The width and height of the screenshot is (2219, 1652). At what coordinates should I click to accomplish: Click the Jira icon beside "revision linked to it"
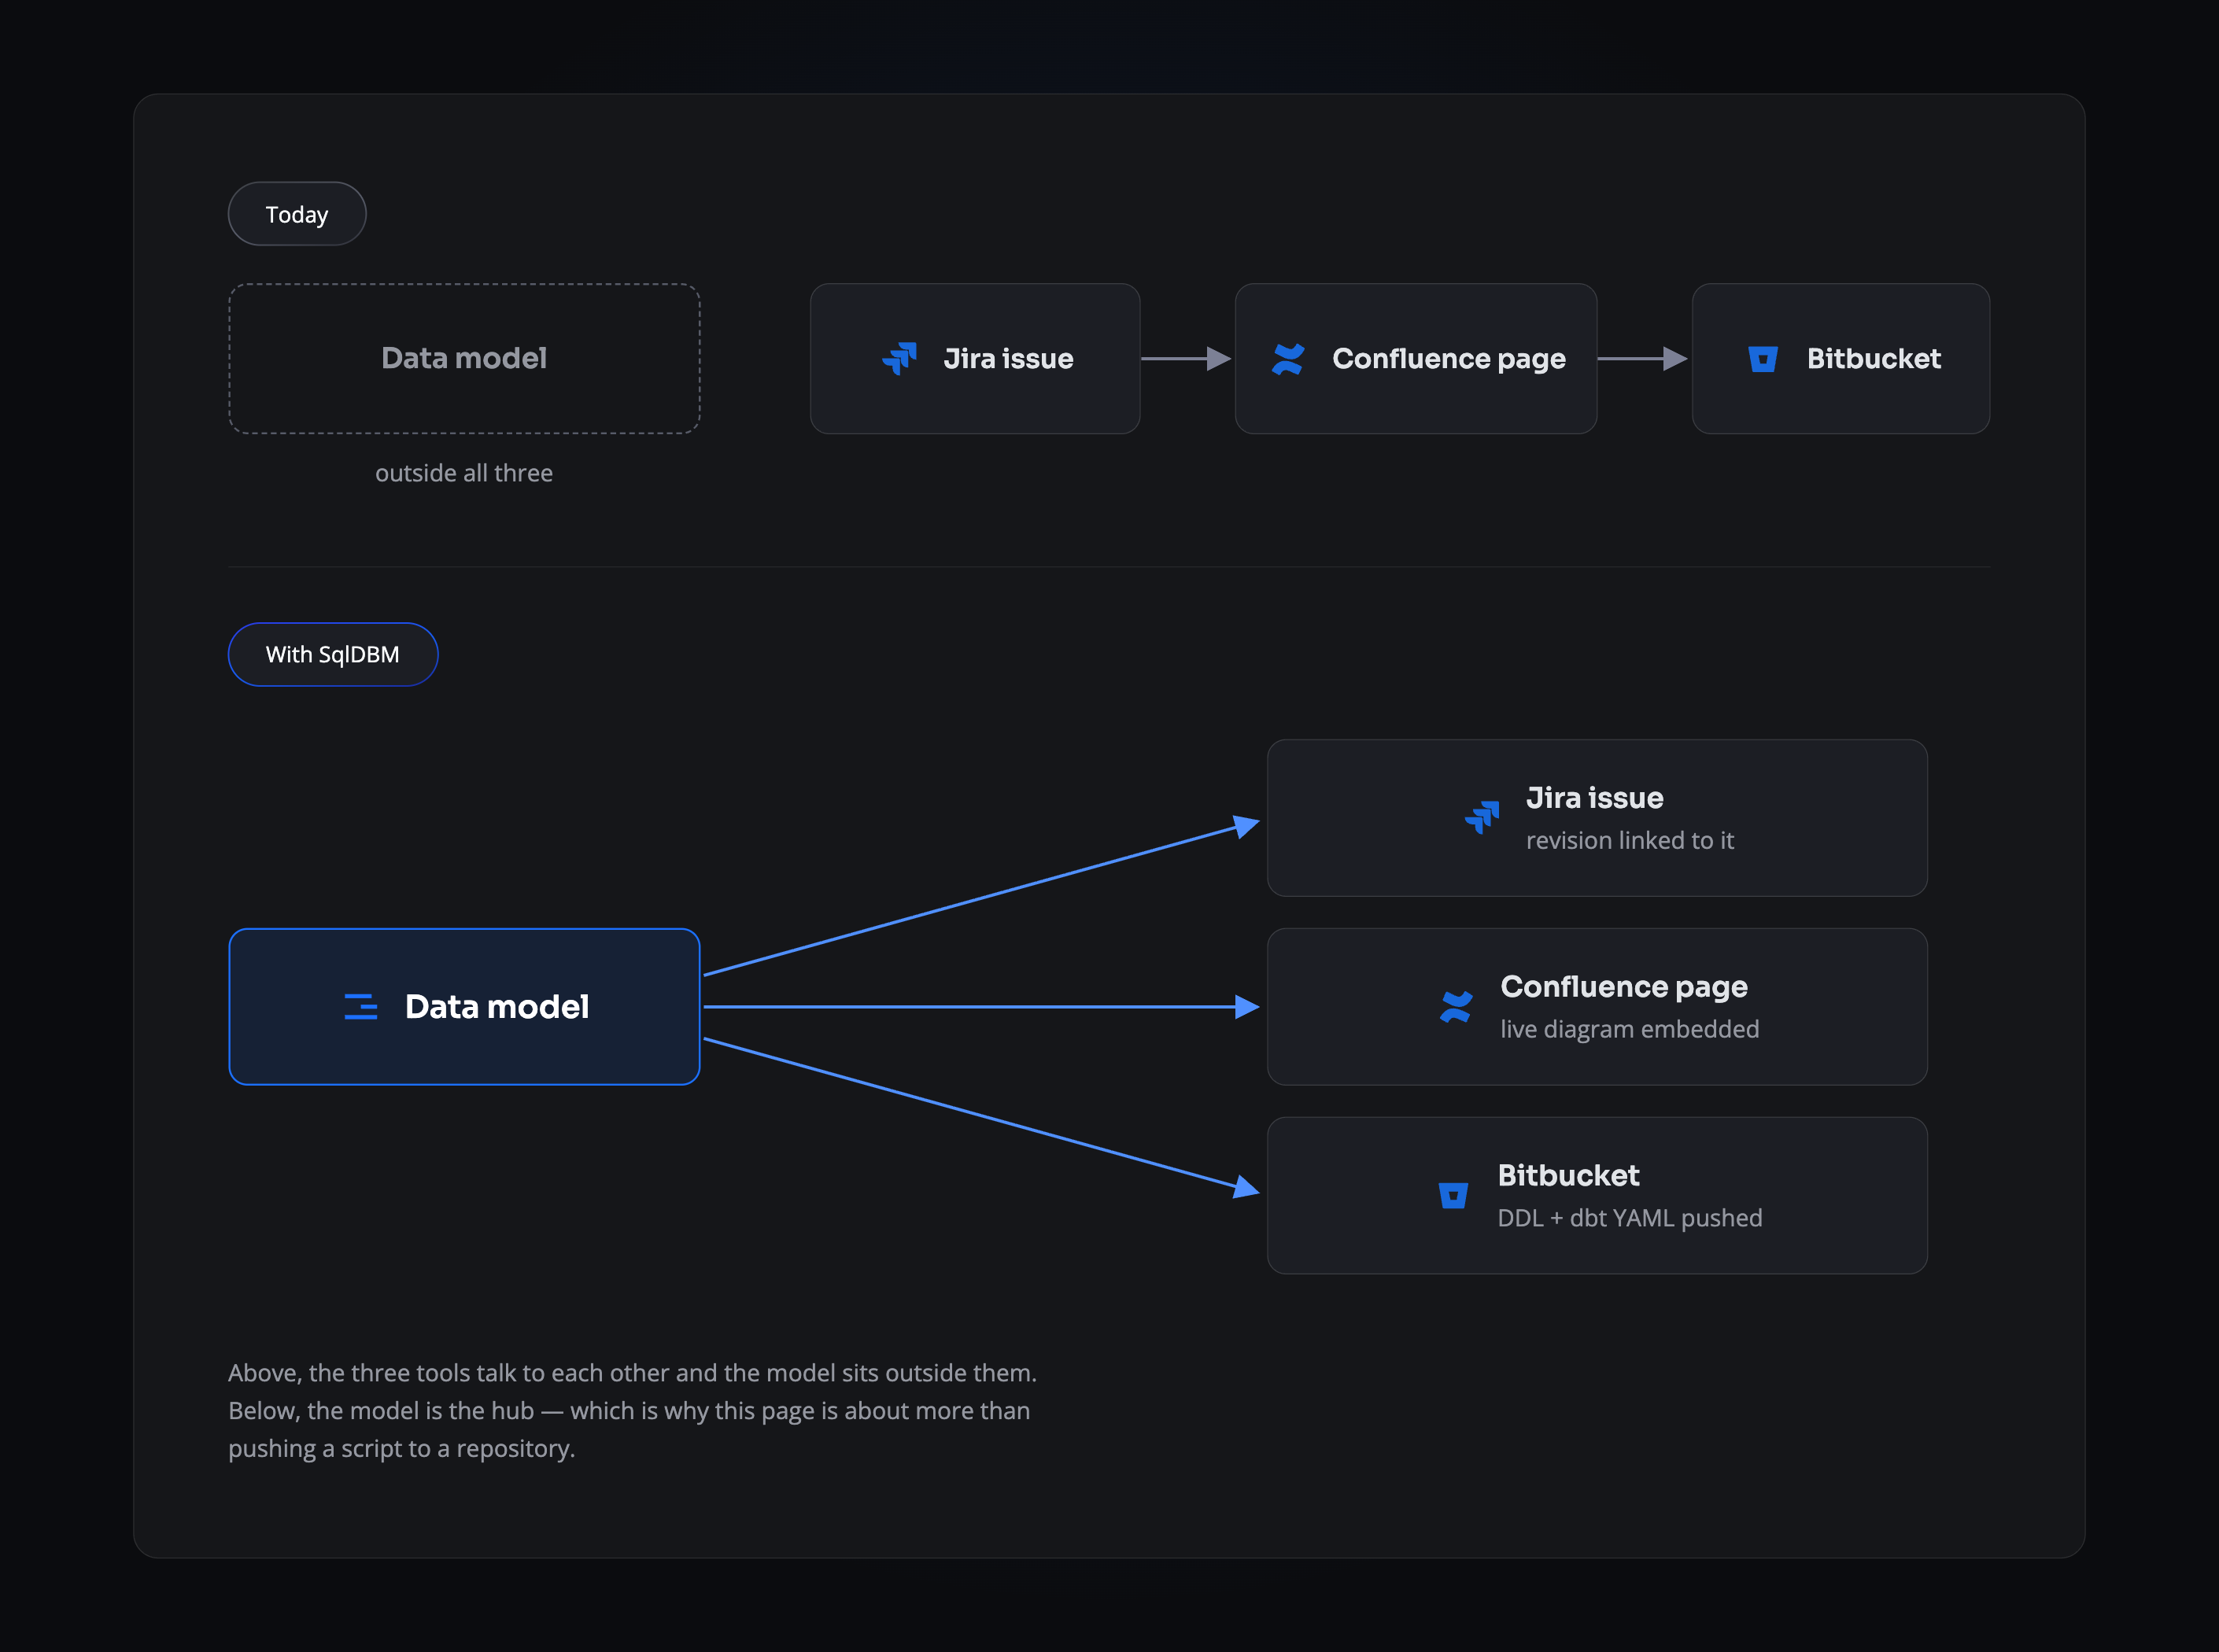coord(1482,817)
